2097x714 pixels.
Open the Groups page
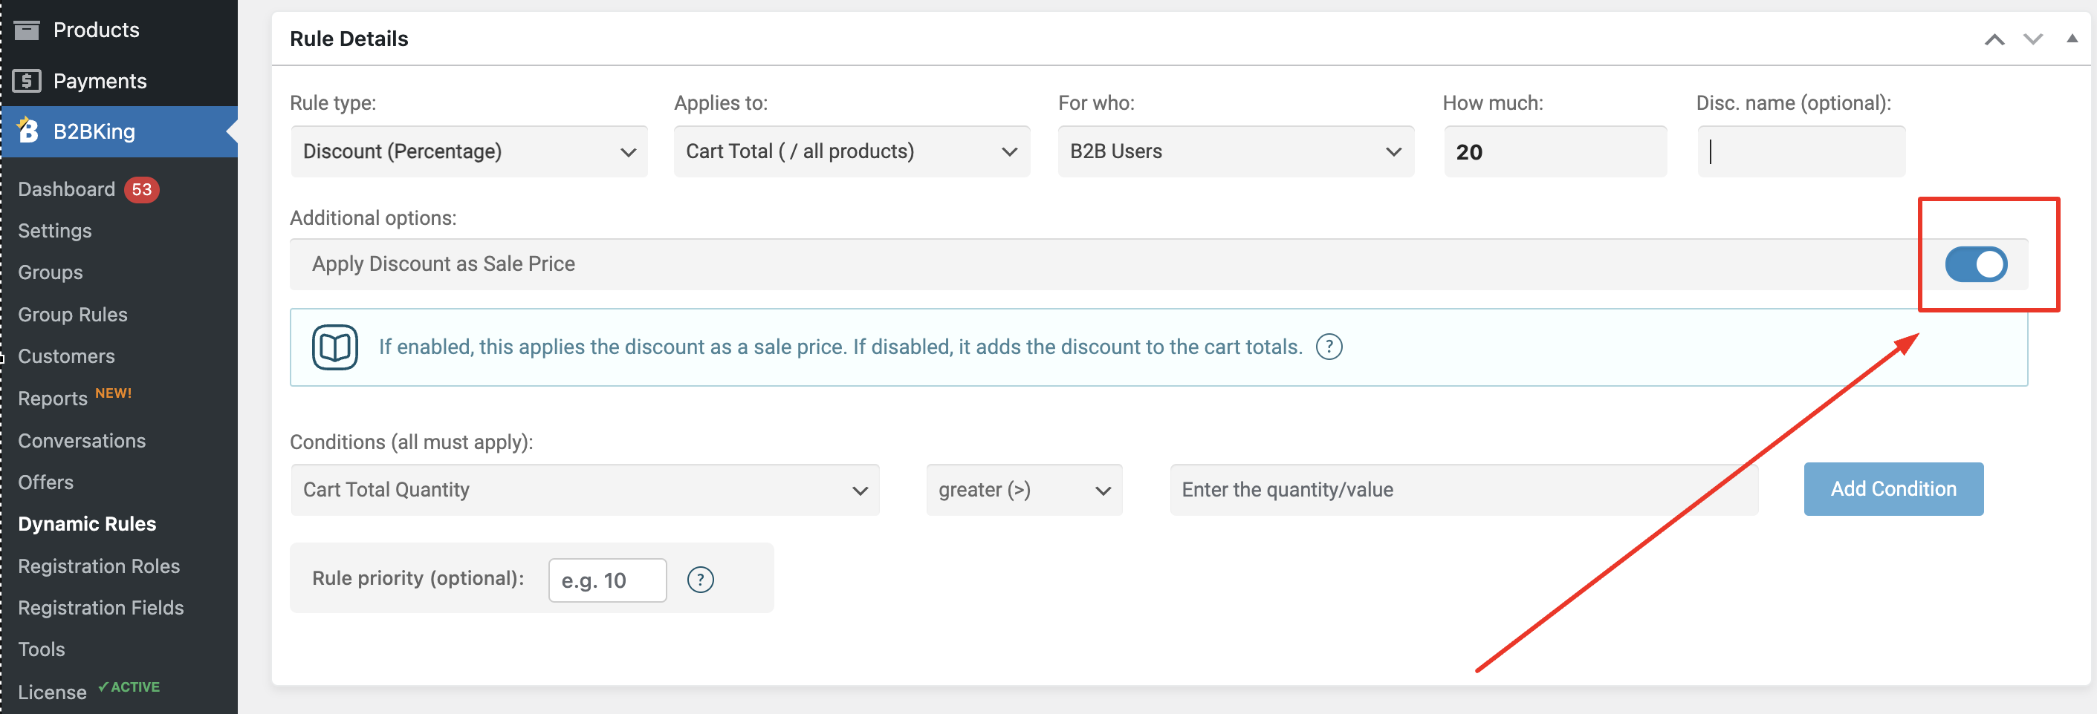click(x=51, y=272)
